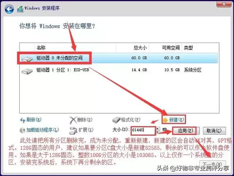
Task: Click the Drive 1 ESD-USB disk icon
Action: [x=27, y=71]
